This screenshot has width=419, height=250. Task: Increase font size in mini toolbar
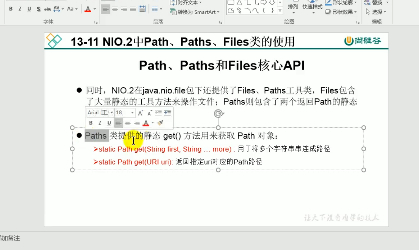(x=141, y=113)
